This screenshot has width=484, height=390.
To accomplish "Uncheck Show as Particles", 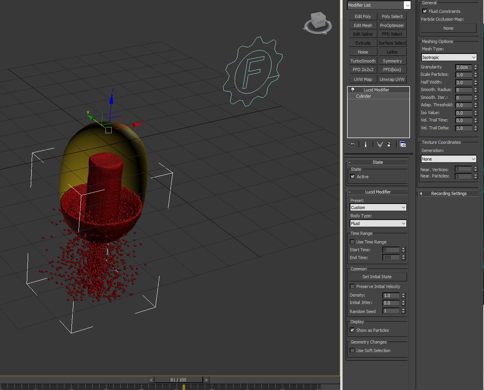I will click(x=352, y=330).
